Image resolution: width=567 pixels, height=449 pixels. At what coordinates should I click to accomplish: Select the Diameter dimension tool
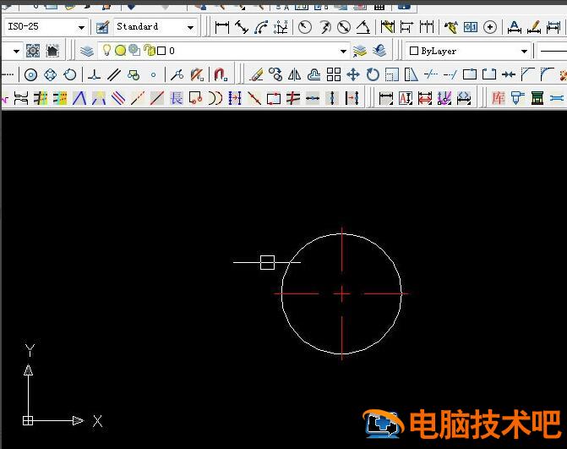click(344, 27)
